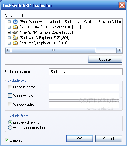Focus the Window class text field

[84, 96]
